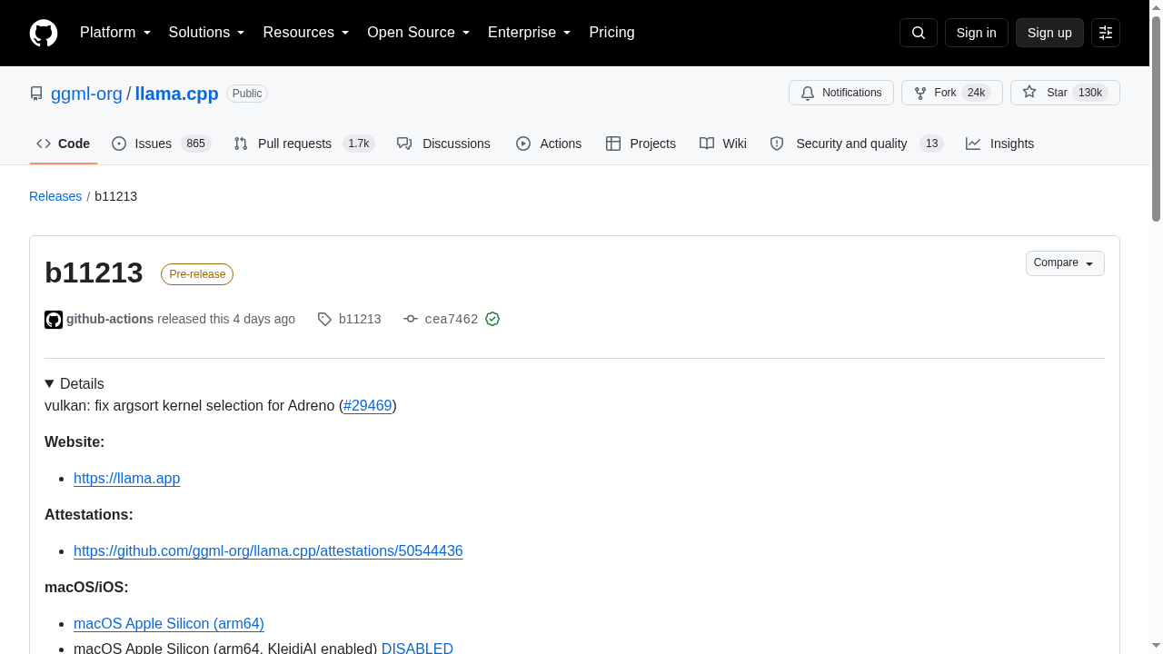Viewport: 1163px width, 654px height.
Task: Open the Security and quality tab
Action: click(x=857, y=144)
